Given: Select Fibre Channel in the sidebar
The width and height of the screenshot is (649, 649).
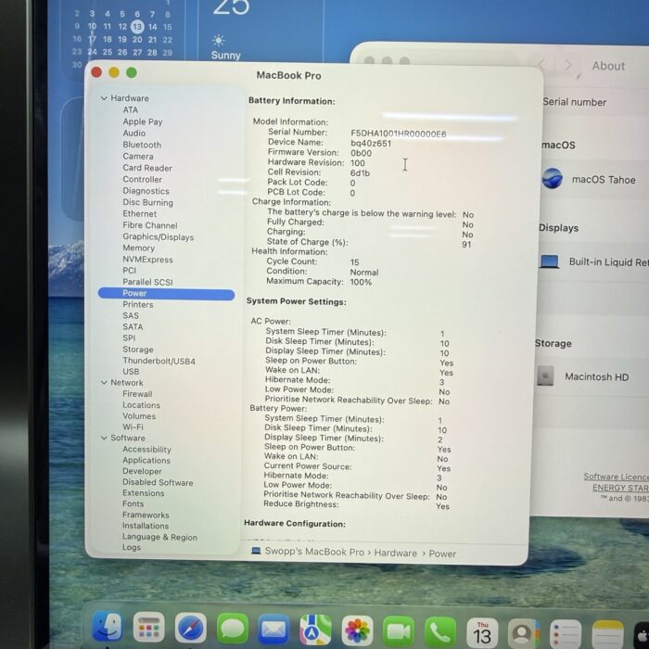Looking at the screenshot, I should pyautogui.click(x=150, y=225).
